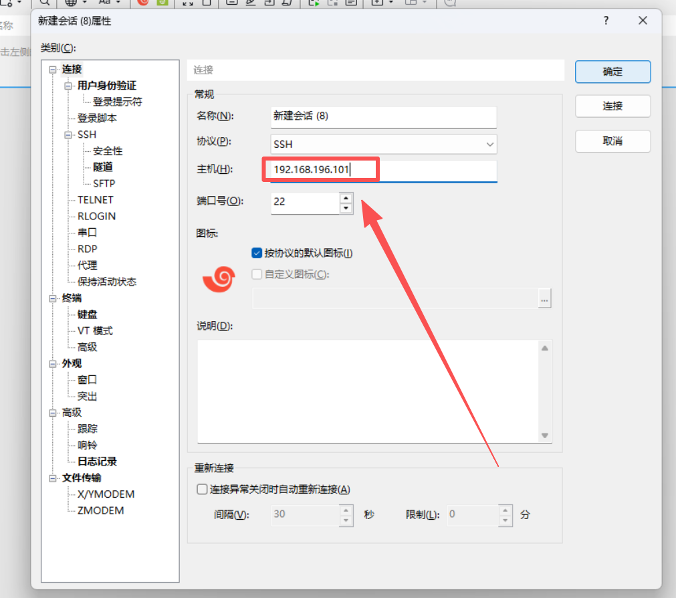This screenshot has width=676, height=598.
Task: Enable the 自定义图标 checkbox
Action: point(257,274)
